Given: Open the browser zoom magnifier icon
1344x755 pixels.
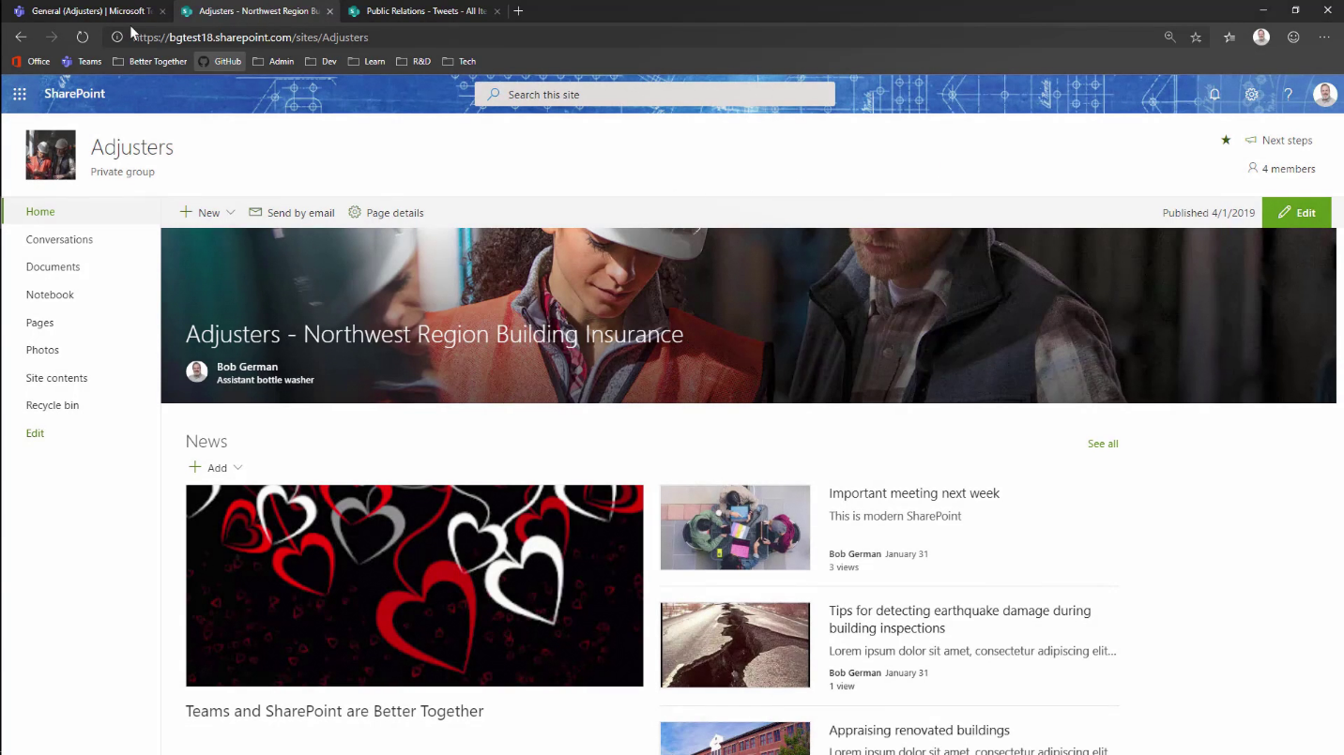Looking at the screenshot, I should [1169, 37].
